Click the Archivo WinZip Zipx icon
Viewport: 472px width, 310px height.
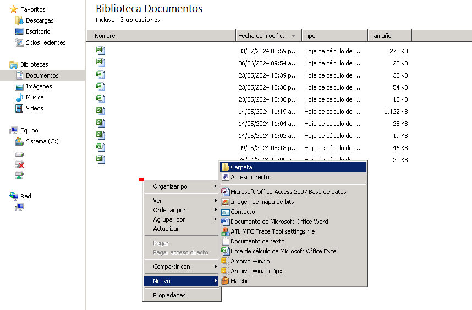(x=225, y=271)
